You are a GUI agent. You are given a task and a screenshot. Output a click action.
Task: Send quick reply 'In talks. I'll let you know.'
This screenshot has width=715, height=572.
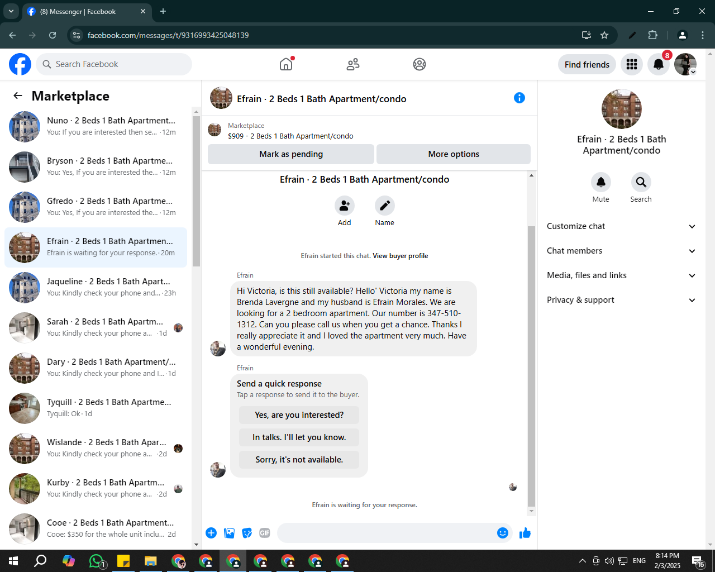299,437
